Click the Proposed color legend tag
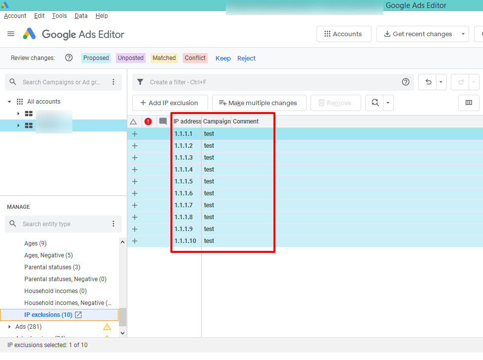The height and width of the screenshot is (360, 483). tap(96, 58)
